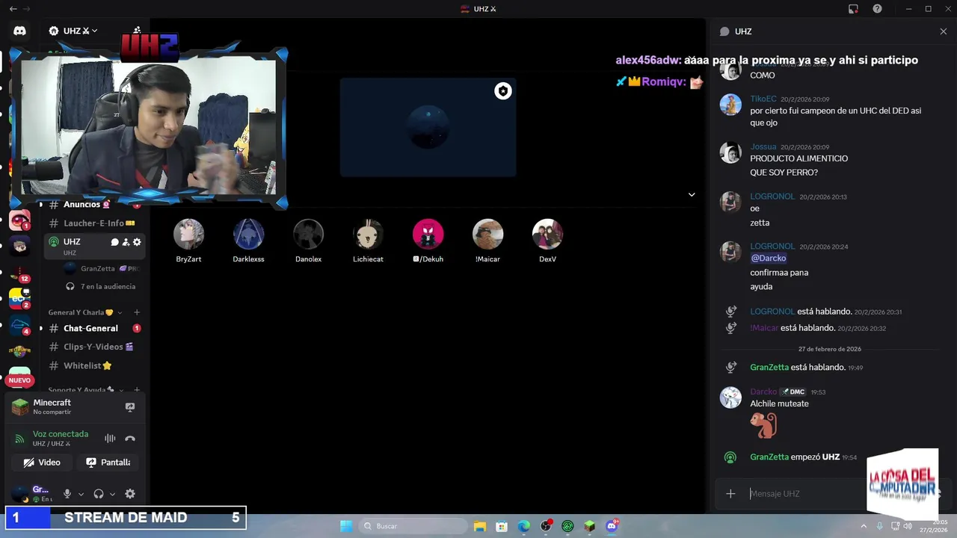Viewport: 957px width, 538px height.
Task: Click the message attachment plus button
Action: [730, 493]
